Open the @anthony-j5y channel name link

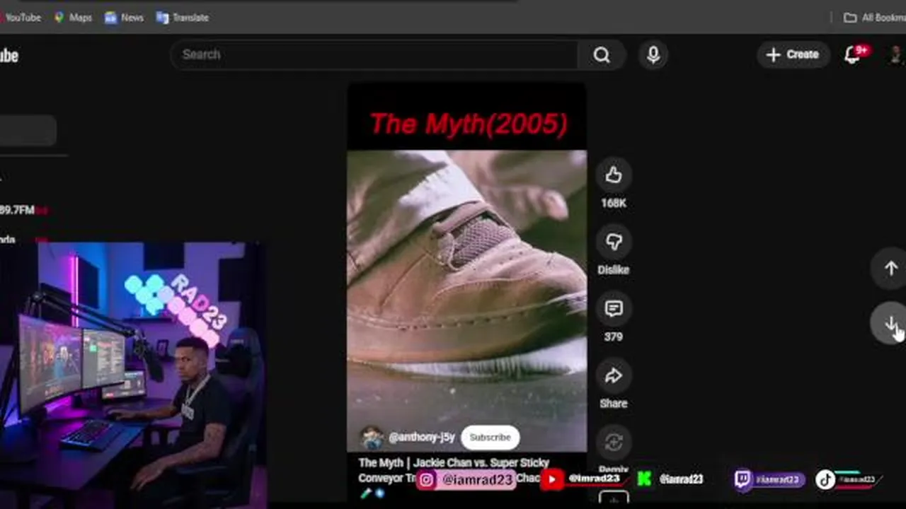click(x=421, y=438)
